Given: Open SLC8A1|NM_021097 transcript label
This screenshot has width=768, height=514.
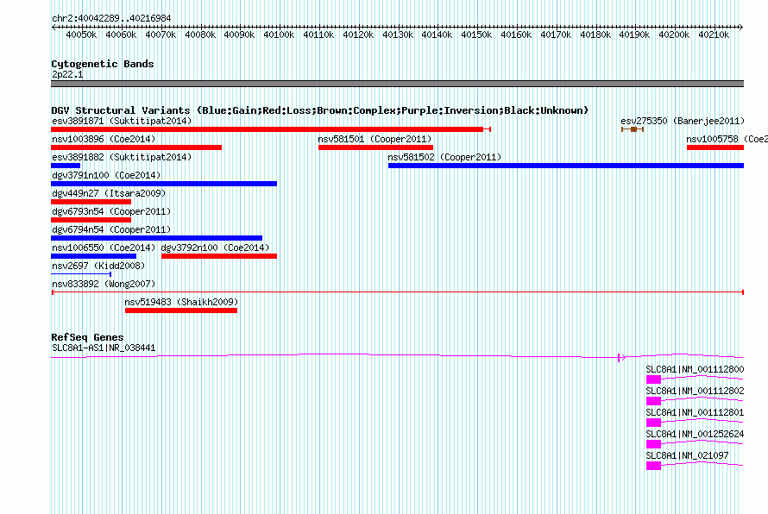Looking at the screenshot, I should (x=687, y=455).
